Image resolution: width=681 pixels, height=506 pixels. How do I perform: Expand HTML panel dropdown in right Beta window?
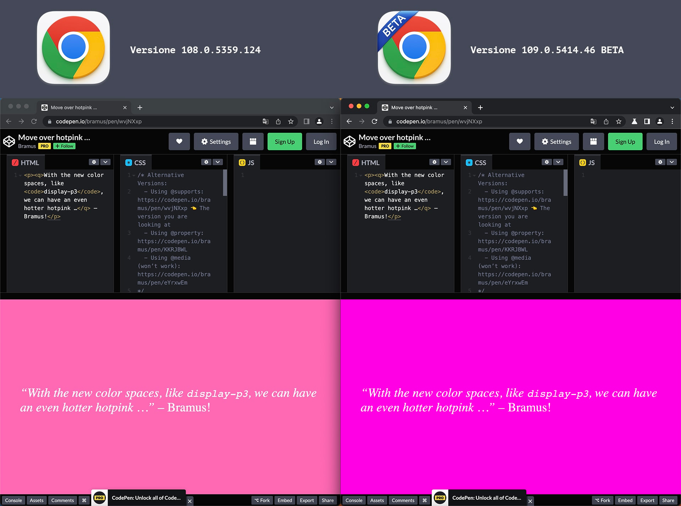pyautogui.click(x=446, y=162)
